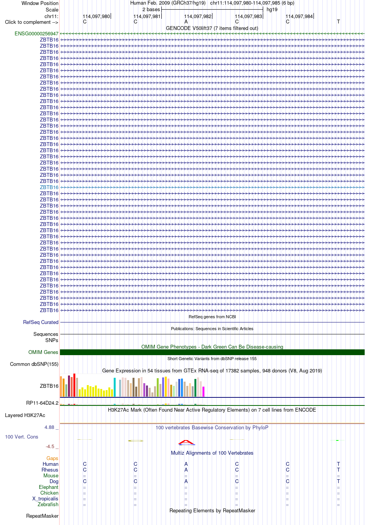This screenshot has width=365, height=525.
Task: Click the Elephant species label
Action: coord(49,487)
